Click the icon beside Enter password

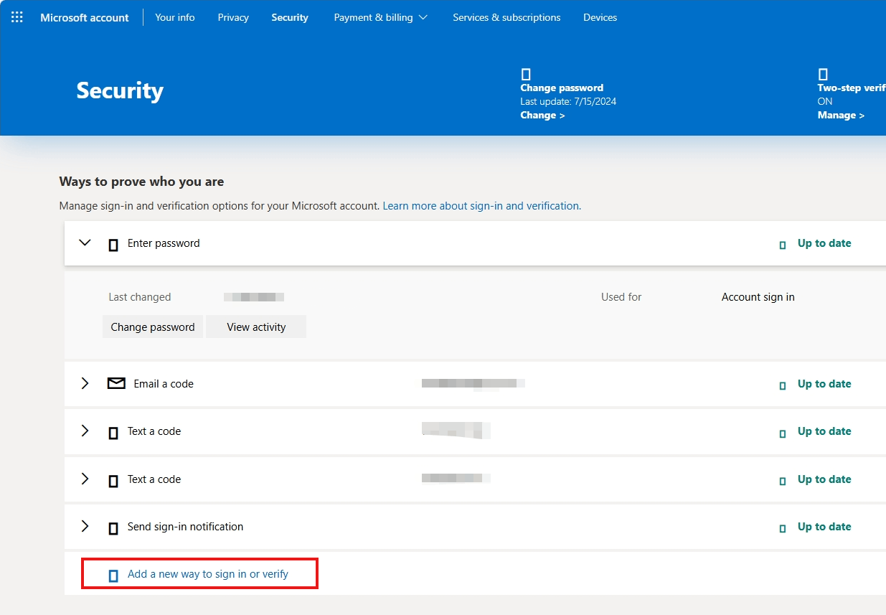pyautogui.click(x=113, y=245)
